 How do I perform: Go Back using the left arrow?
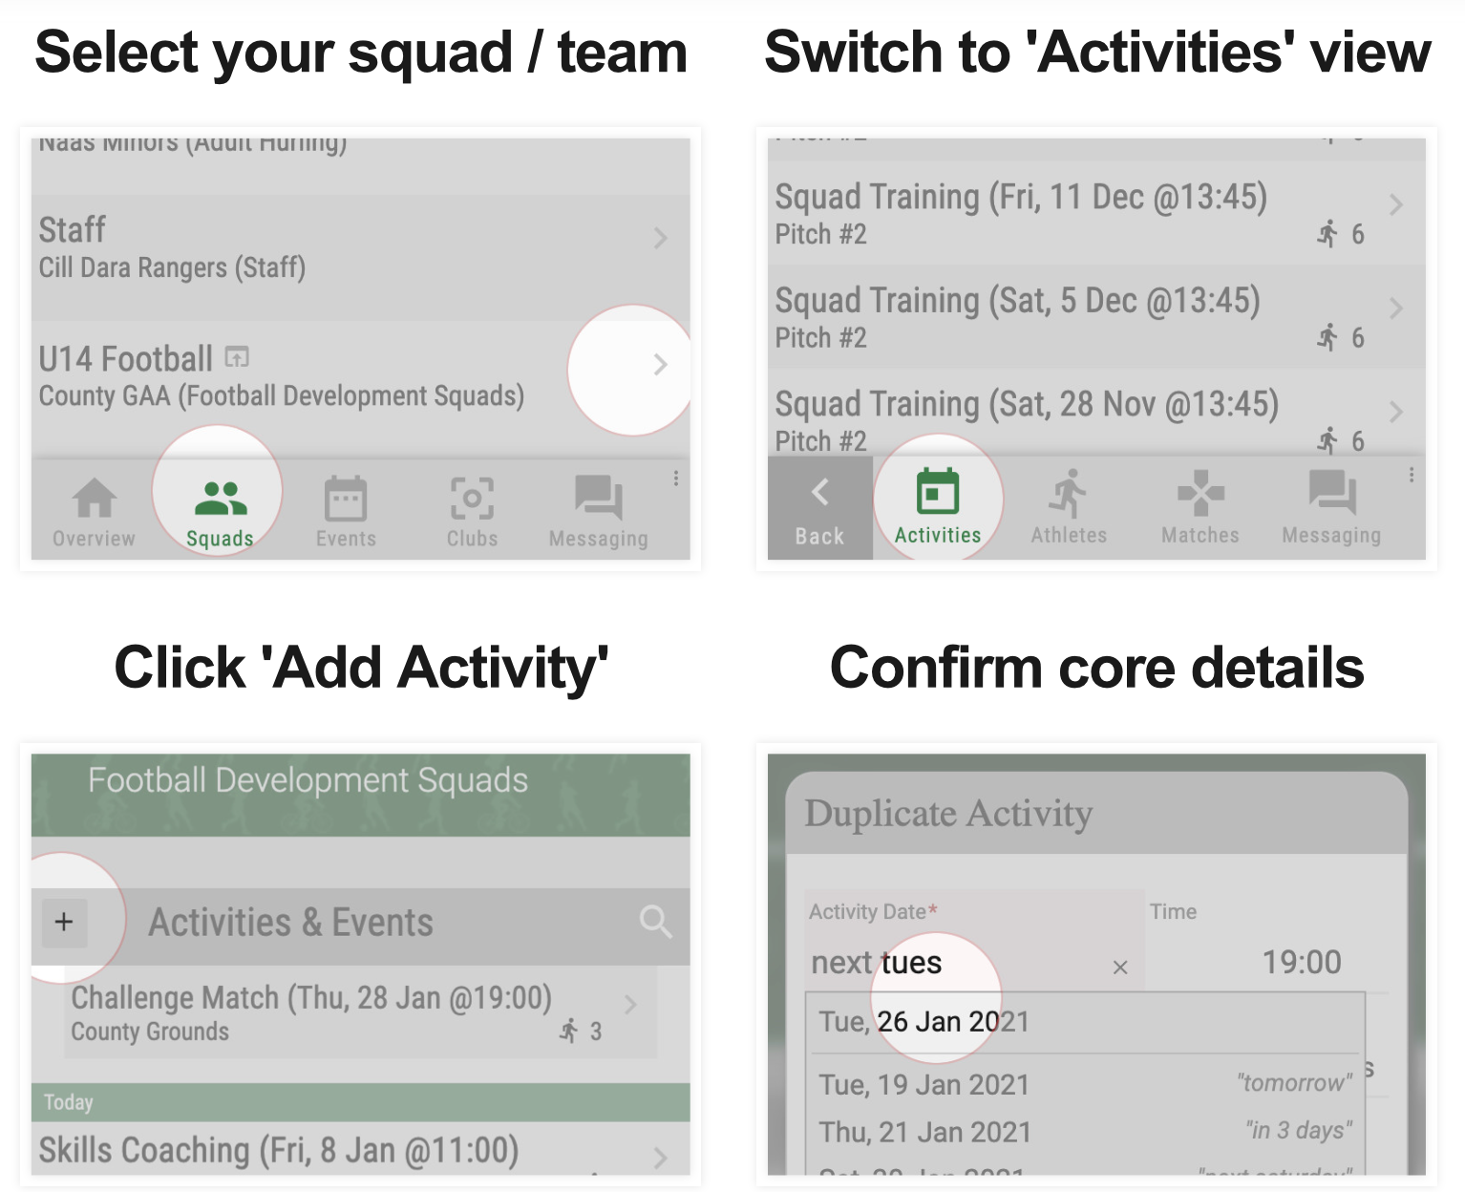[820, 508]
